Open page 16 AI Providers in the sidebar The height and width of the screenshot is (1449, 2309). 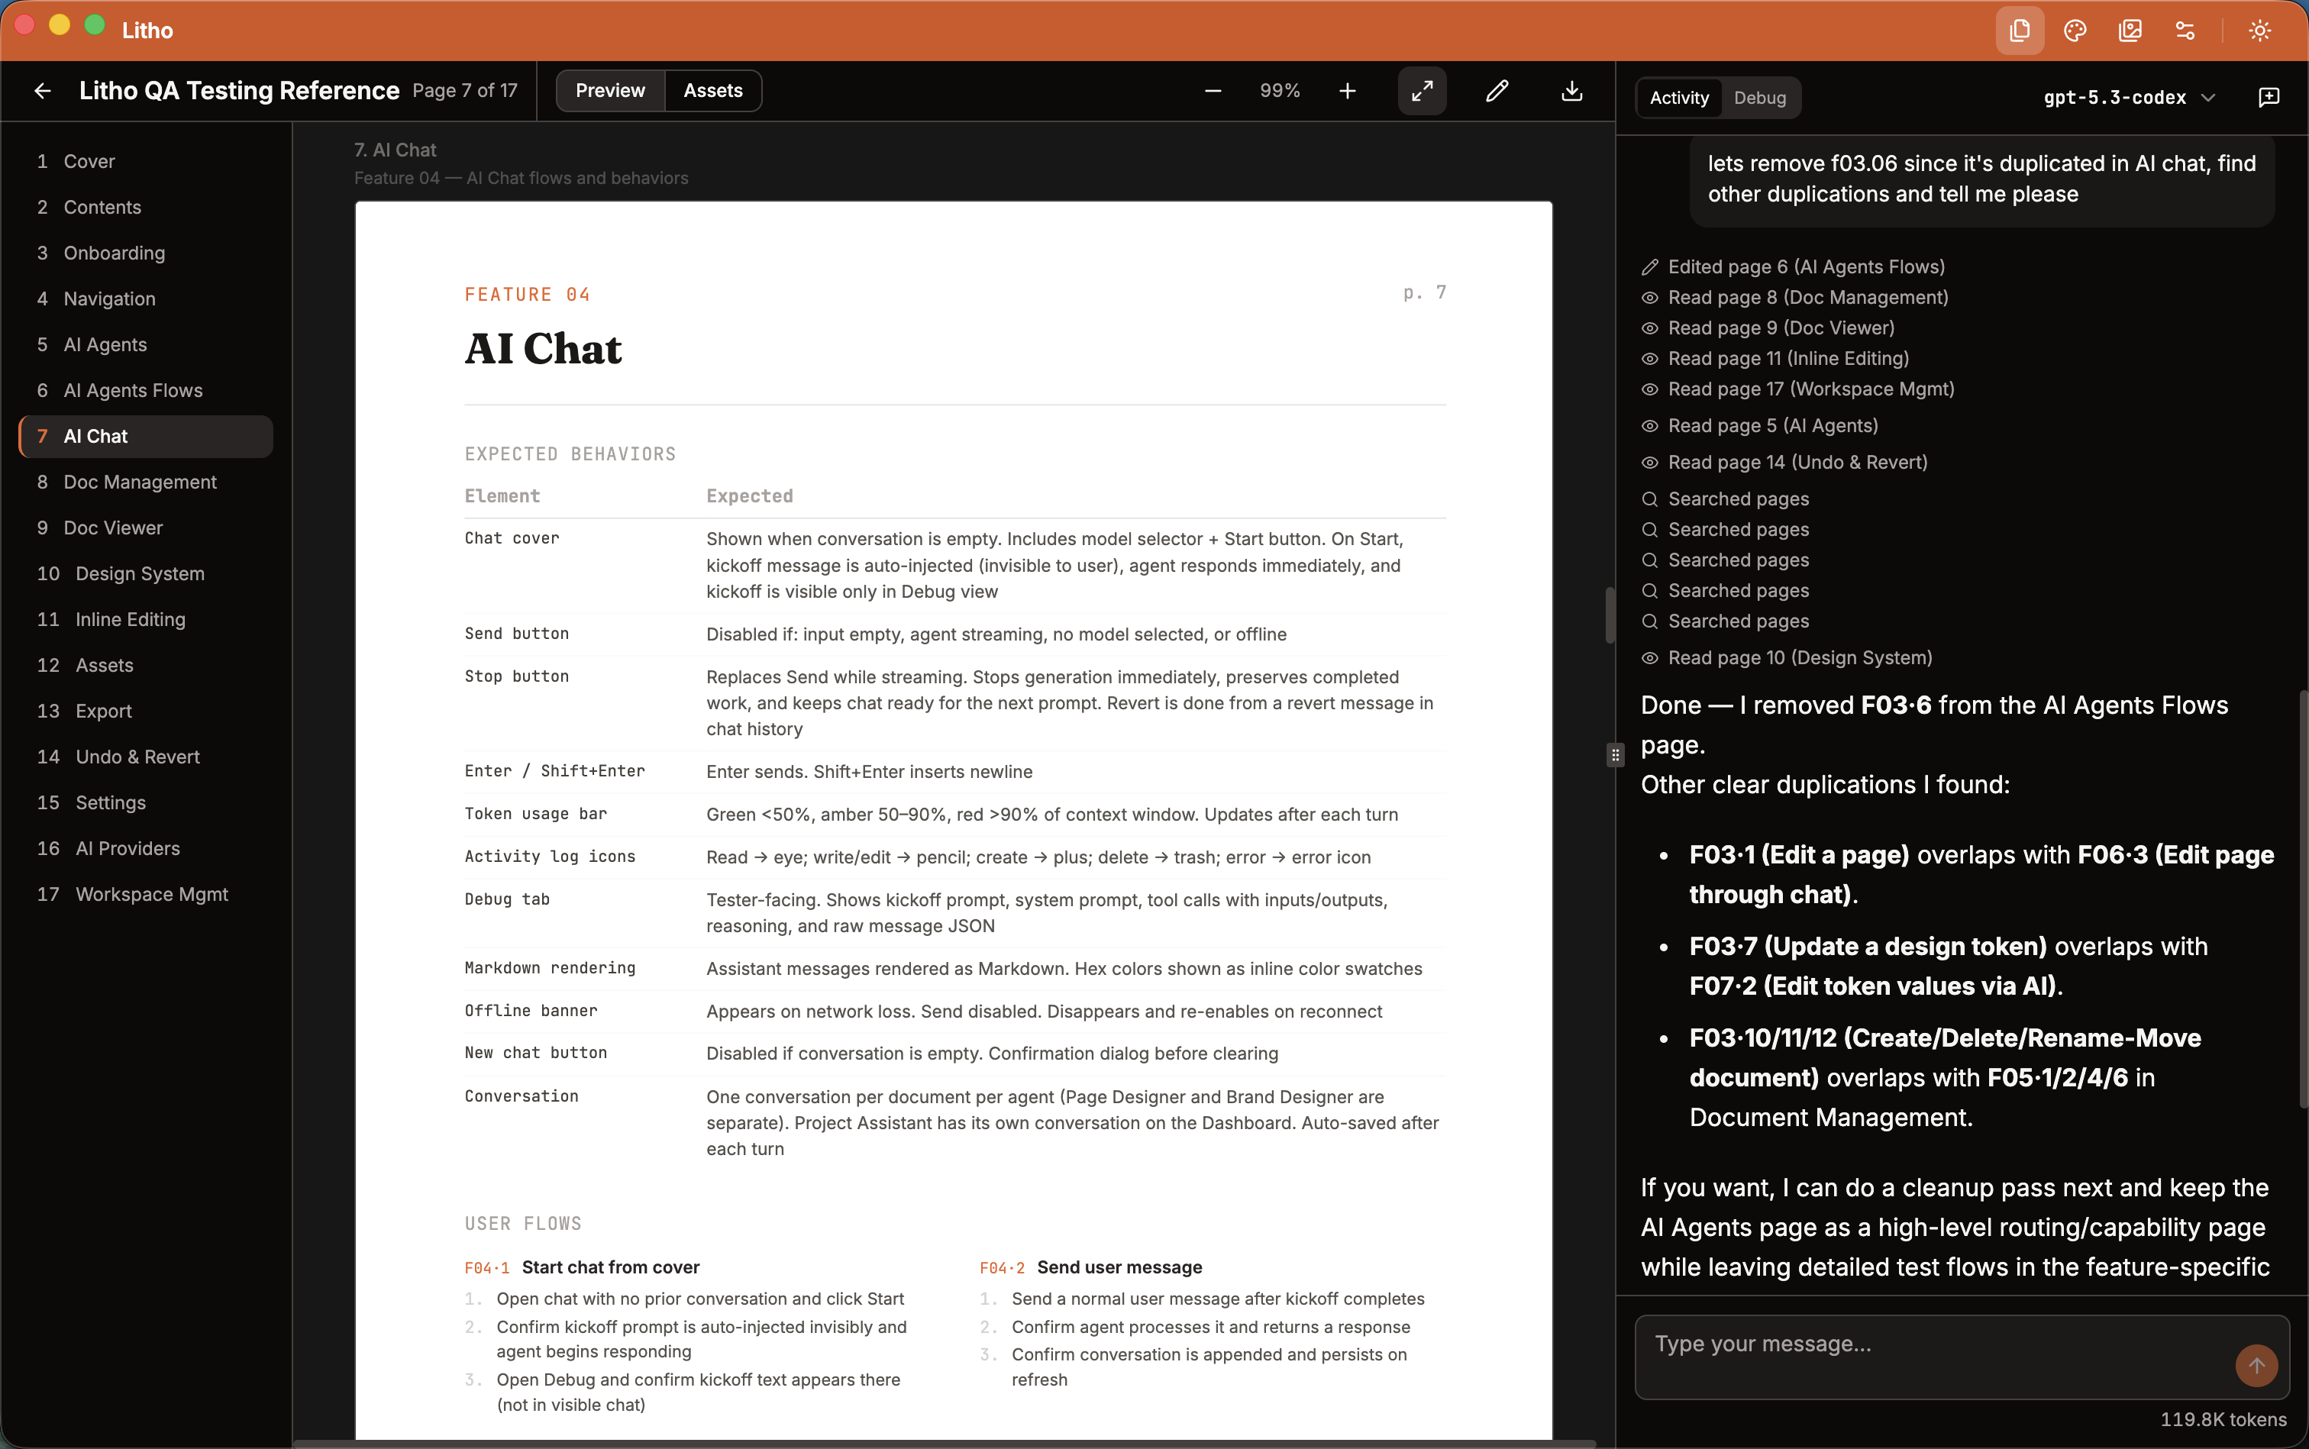(128, 849)
